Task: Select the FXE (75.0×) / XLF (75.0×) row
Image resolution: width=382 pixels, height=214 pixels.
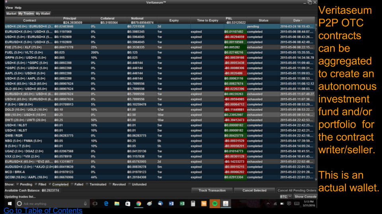Action: [x=160, y=47]
